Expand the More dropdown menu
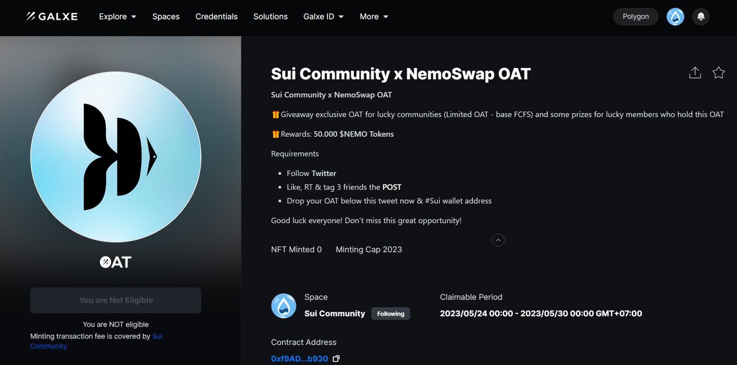This screenshot has height=365, width=737. point(374,17)
